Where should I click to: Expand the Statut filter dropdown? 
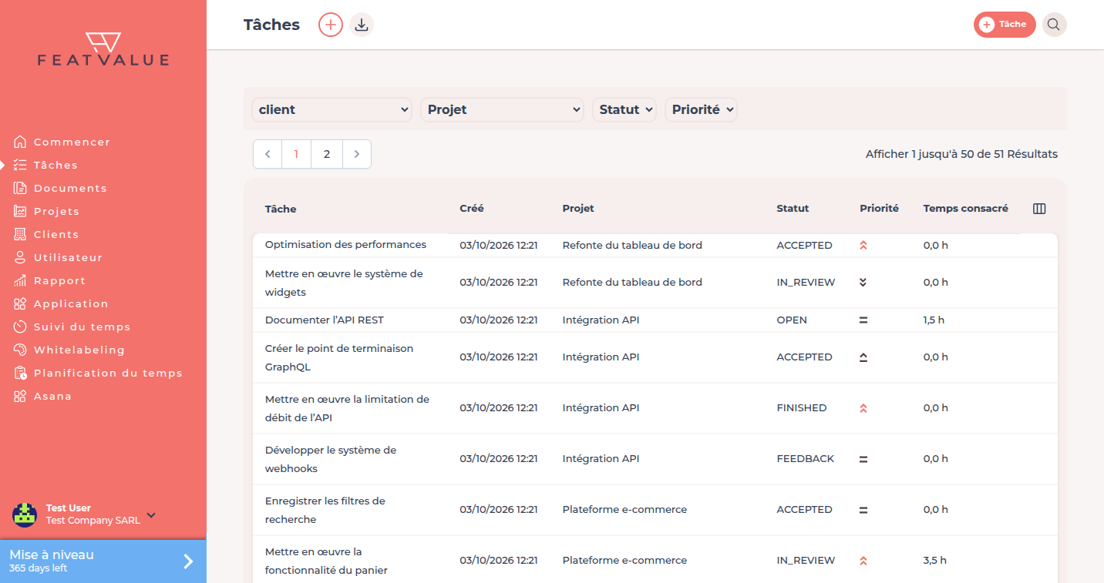(x=624, y=109)
